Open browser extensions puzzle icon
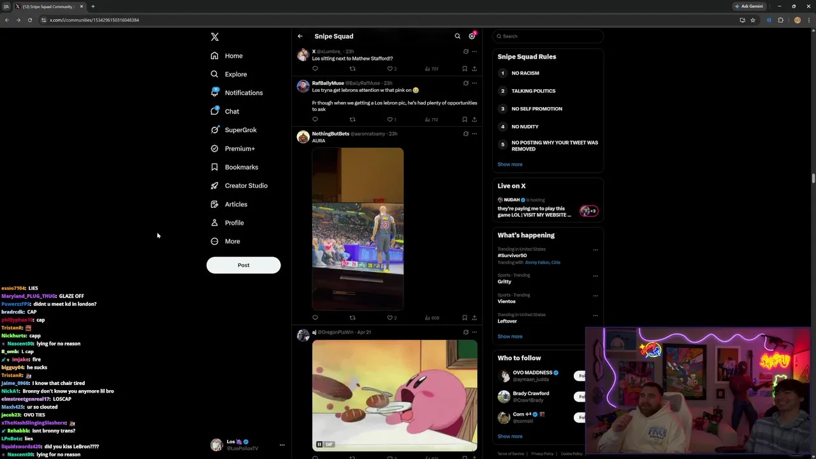Screen dimensions: 816x459 (x=780, y=20)
